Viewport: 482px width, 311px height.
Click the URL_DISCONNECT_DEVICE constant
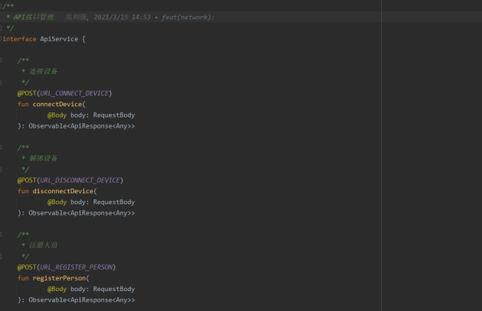tap(80, 180)
